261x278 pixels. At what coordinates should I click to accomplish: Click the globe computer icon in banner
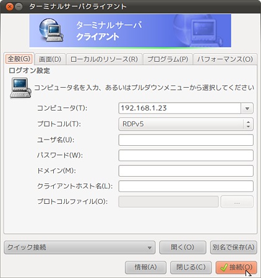tap(51, 30)
